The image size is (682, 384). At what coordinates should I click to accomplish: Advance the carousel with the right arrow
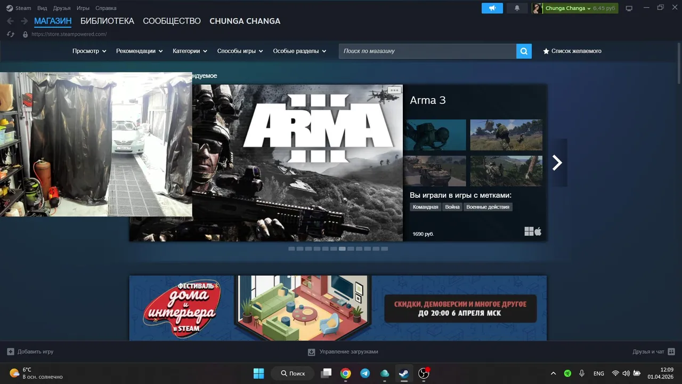click(x=557, y=163)
